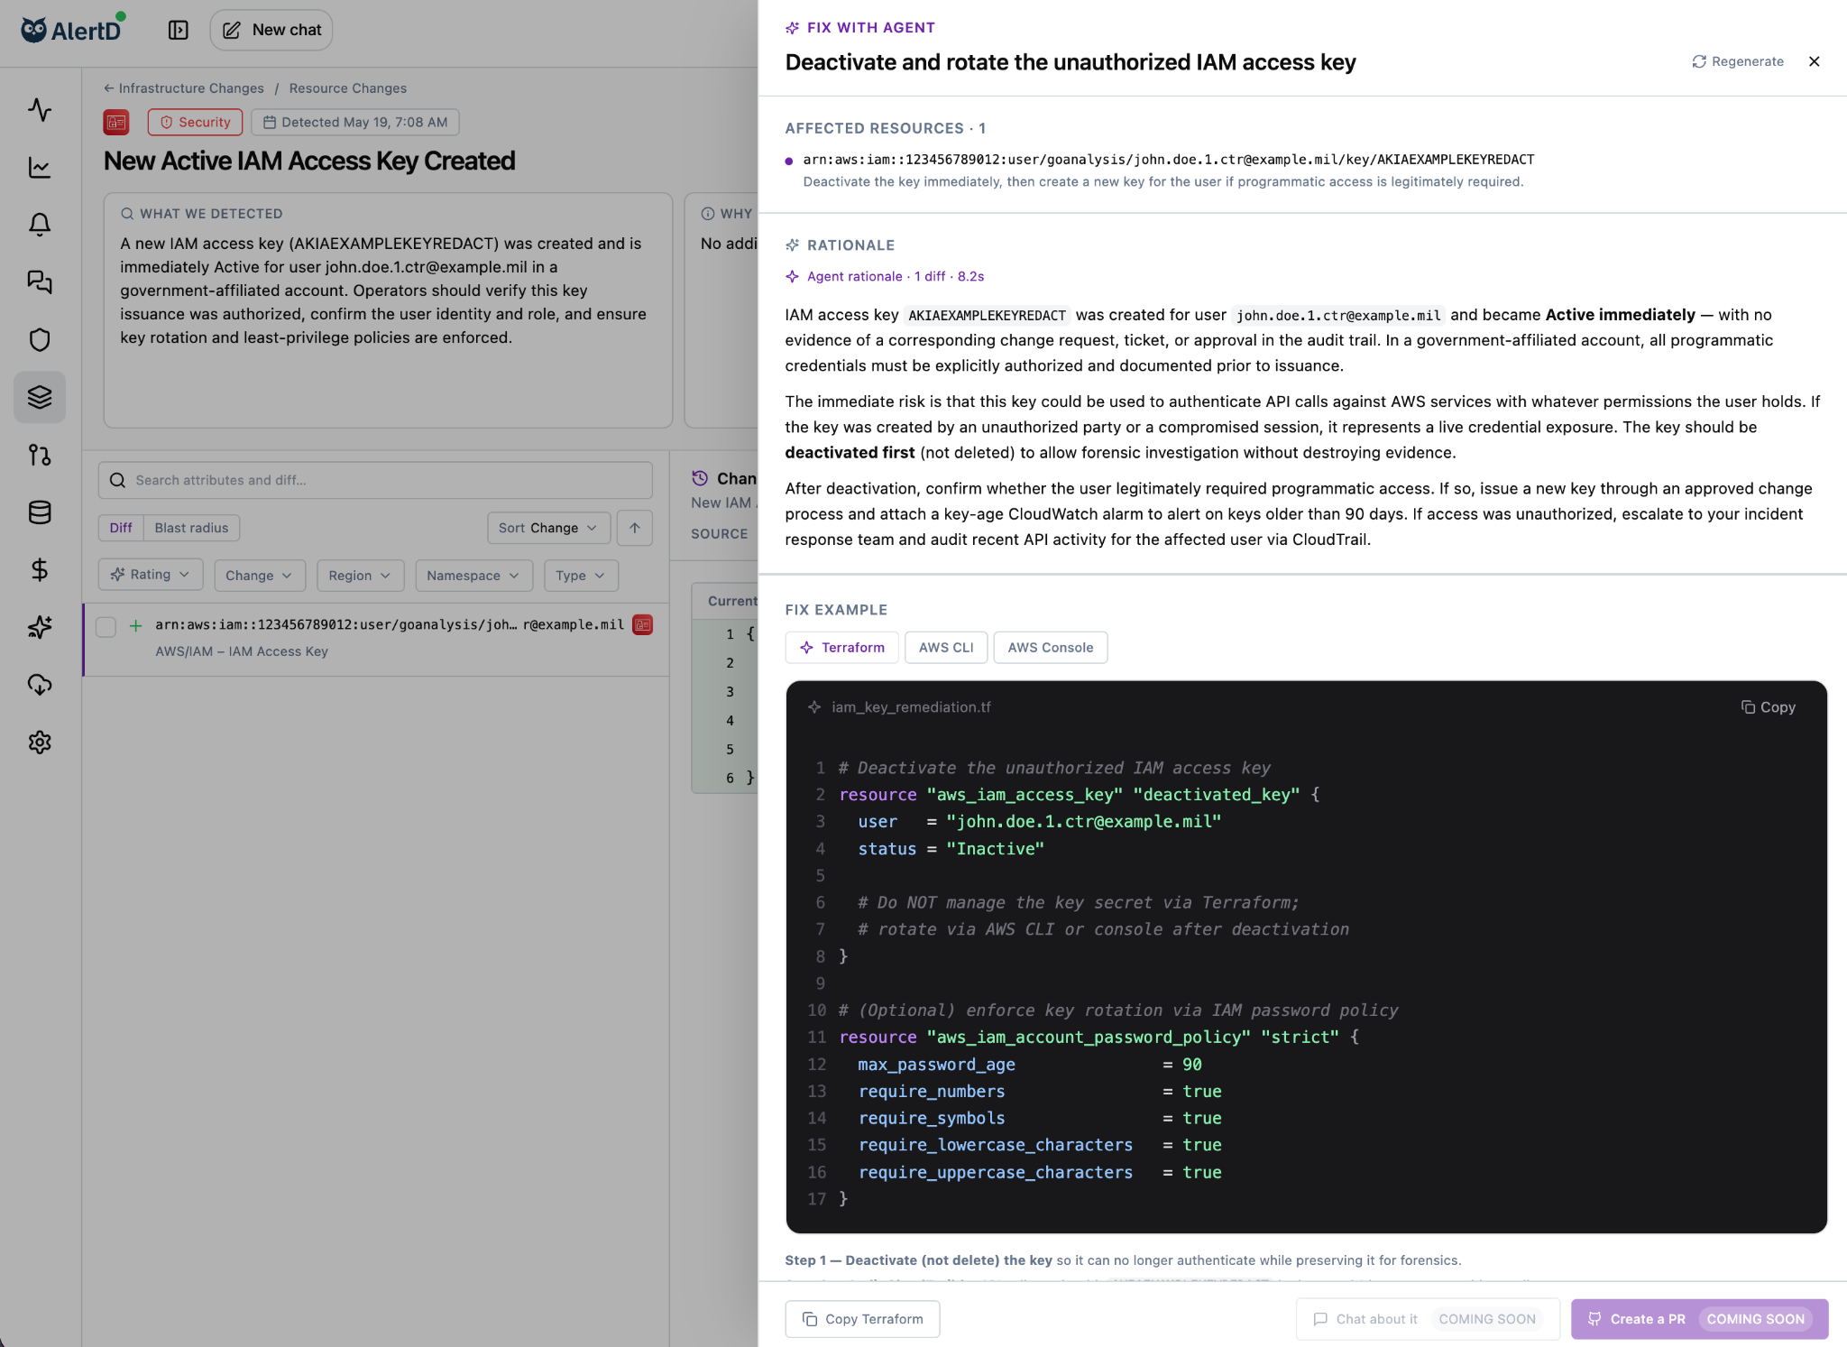Image resolution: width=1847 pixels, height=1347 pixels.
Task: Click the Chat about it button
Action: pos(1428,1319)
